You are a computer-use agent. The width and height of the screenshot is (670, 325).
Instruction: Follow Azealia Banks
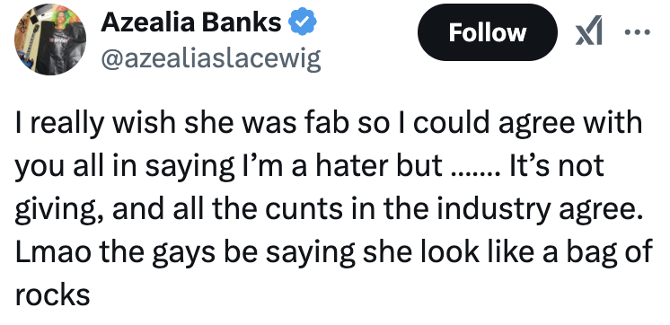pos(487,32)
